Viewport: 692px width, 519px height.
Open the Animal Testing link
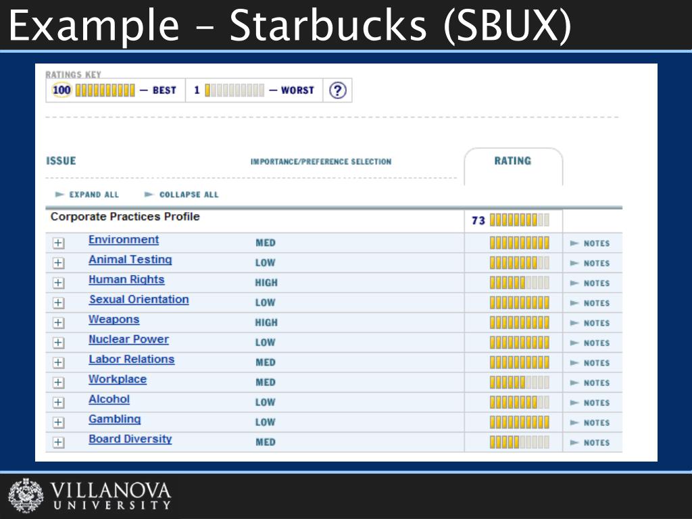pyautogui.click(x=130, y=259)
